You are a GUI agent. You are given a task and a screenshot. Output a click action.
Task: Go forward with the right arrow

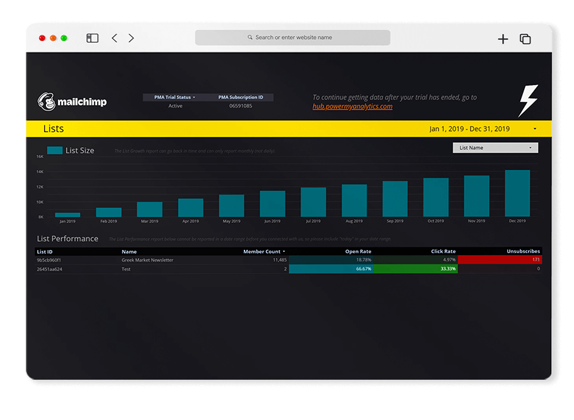[x=131, y=38]
